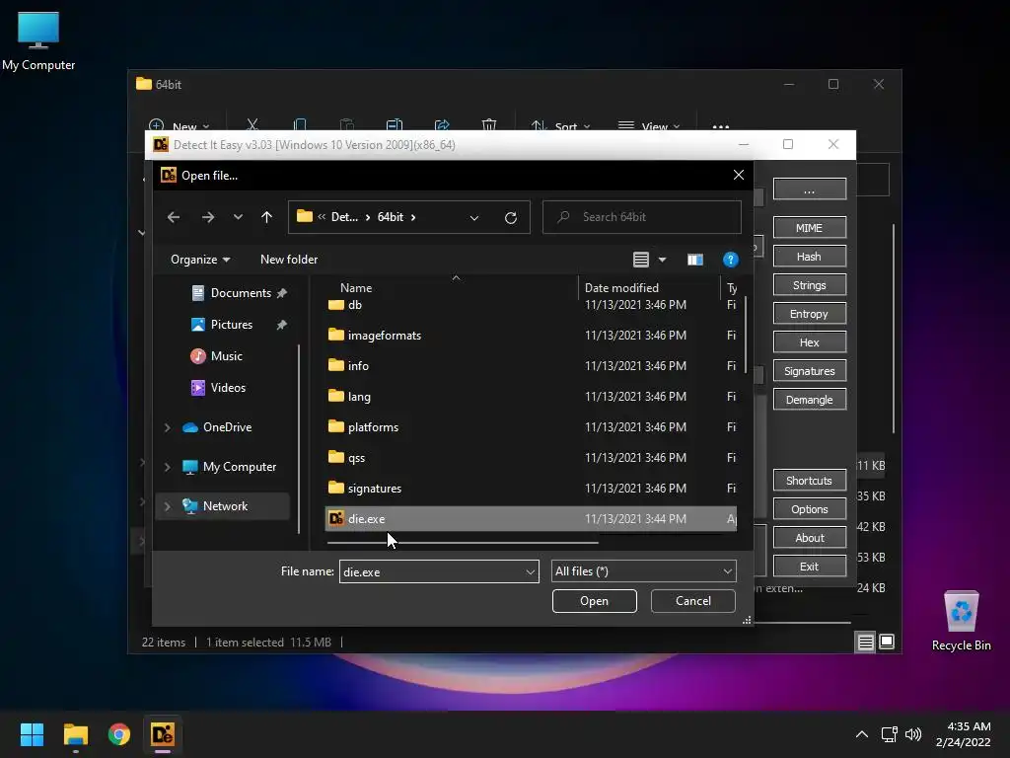This screenshot has width=1010, height=758.
Task: Select the imageformats folder
Action: (531, 336)
